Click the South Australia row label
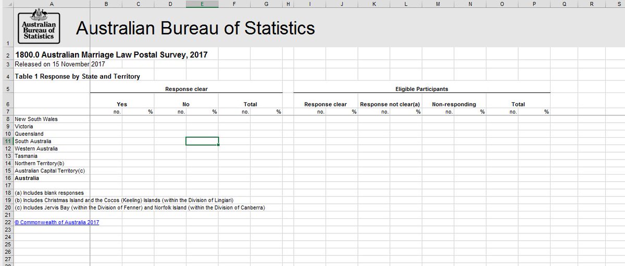Screen dimensions: 625x266 click(x=33, y=141)
